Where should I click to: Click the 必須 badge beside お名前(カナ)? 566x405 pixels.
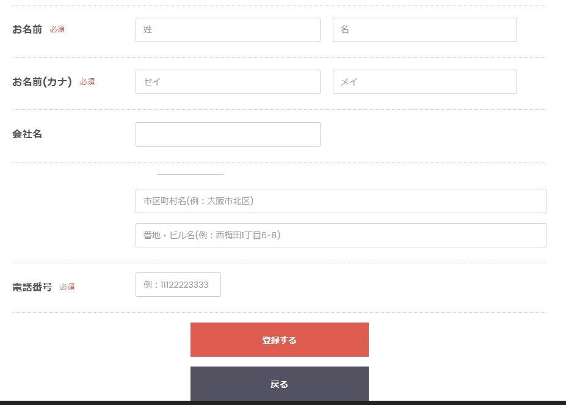(87, 82)
